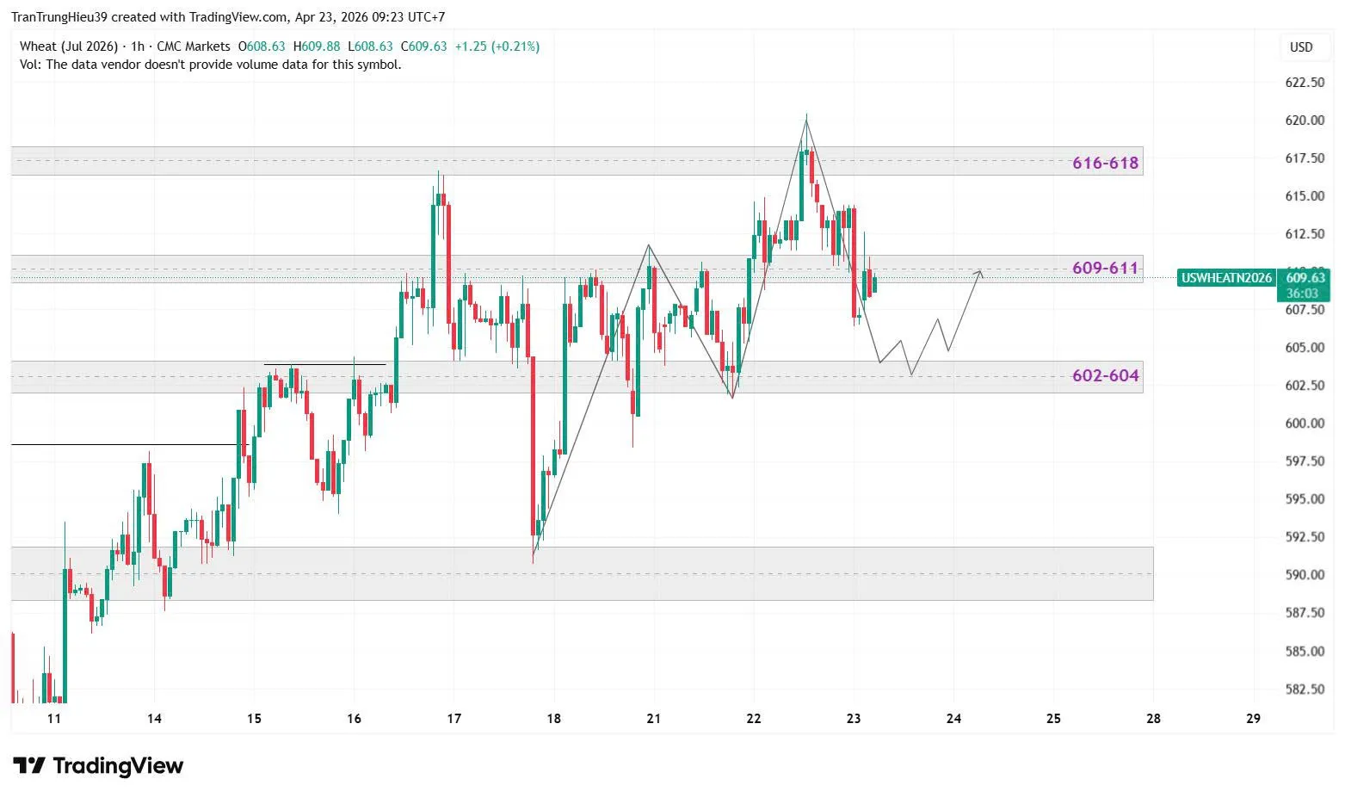Click the TradingView logo icon at bottom left
Viewport: 1345px width, 798px height.
click(29, 765)
